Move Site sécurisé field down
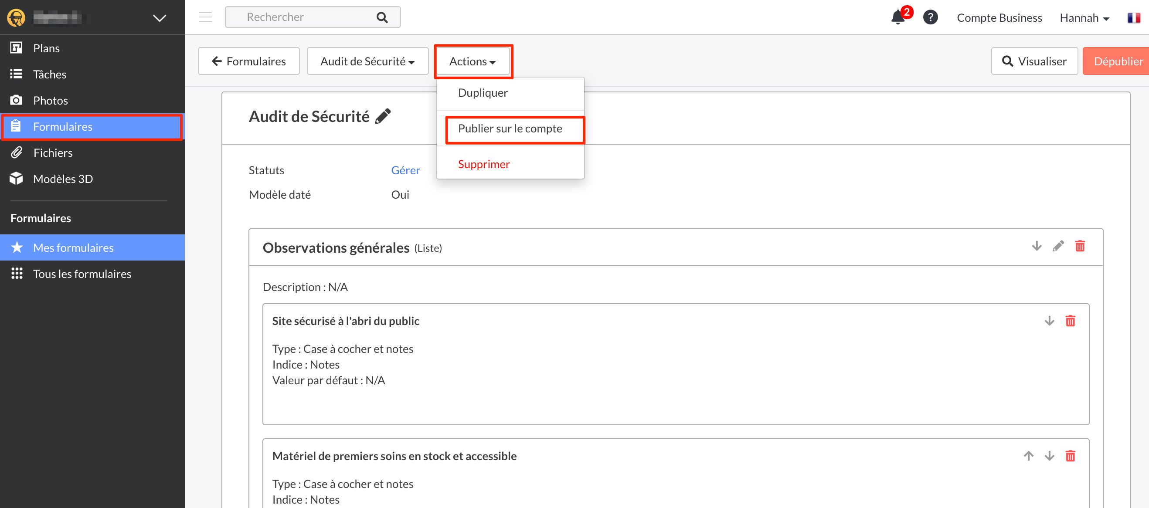The height and width of the screenshot is (508, 1149). (1049, 321)
